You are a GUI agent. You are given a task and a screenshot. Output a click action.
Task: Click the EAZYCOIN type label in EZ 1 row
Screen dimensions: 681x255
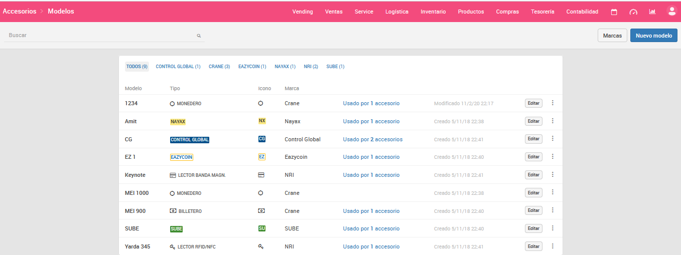point(182,157)
